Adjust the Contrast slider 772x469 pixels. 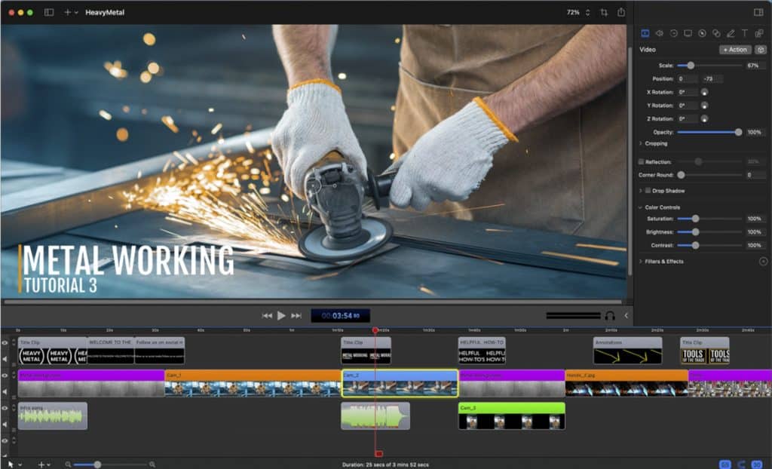coord(709,245)
